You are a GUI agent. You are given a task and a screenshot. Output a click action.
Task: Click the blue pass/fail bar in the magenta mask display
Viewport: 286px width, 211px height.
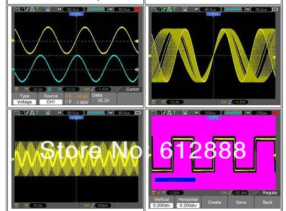[x=175, y=180]
